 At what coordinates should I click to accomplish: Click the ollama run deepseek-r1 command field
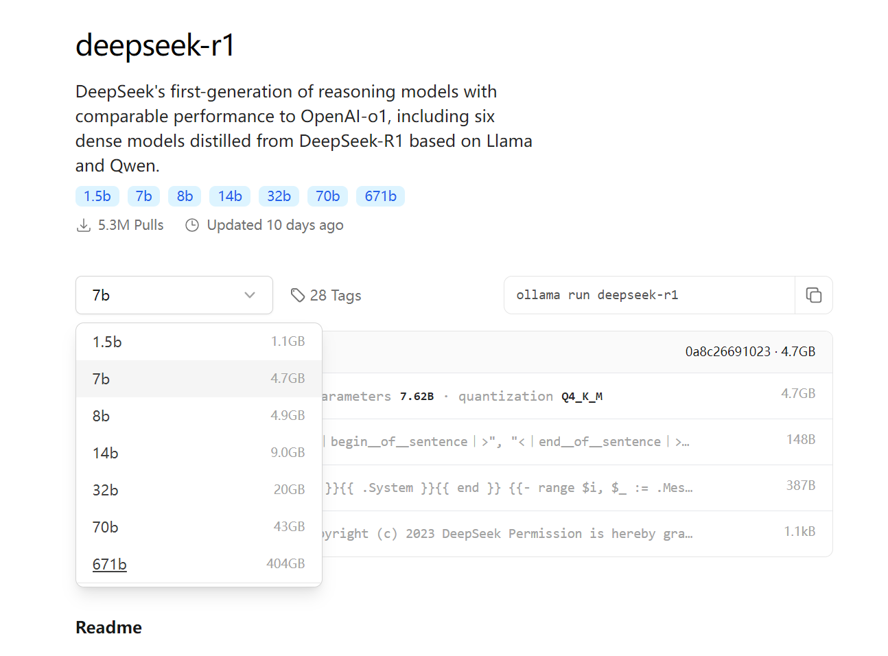(649, 295)
